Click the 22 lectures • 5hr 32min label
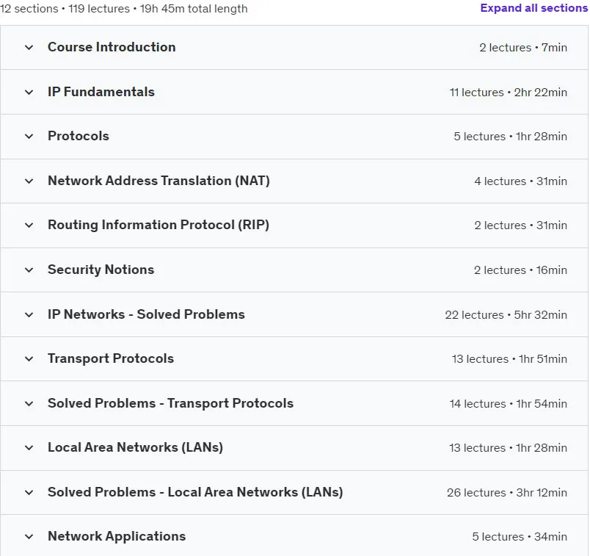 click(x=506, y=315)
